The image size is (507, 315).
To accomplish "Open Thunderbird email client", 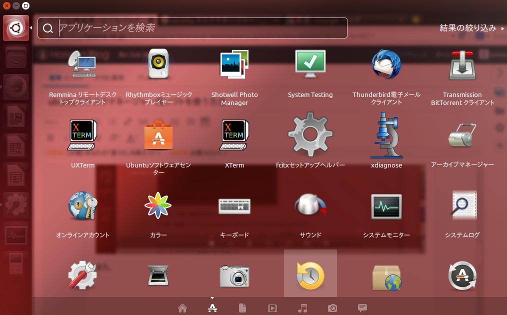I will point(386,64).
